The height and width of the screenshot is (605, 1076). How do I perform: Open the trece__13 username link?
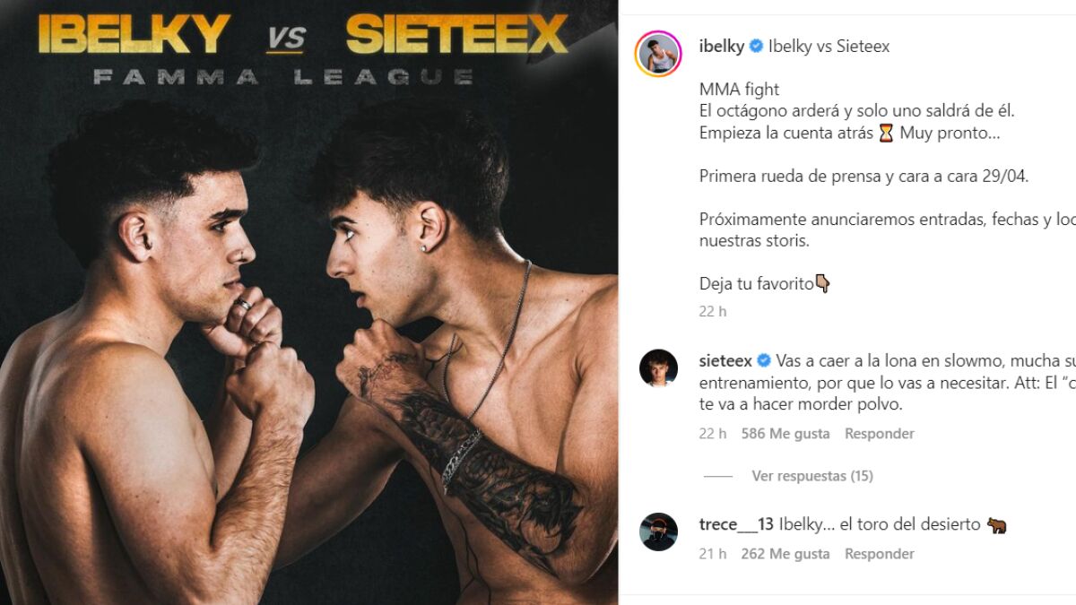(x=736, y=525)
